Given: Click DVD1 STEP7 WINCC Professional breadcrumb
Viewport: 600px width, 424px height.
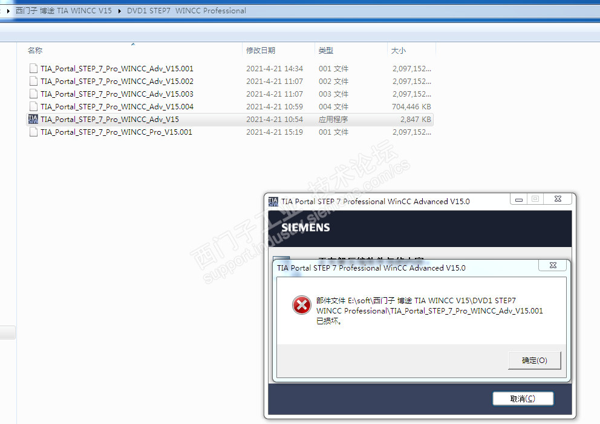Looking at the screenshot, I should pos(186,11).
